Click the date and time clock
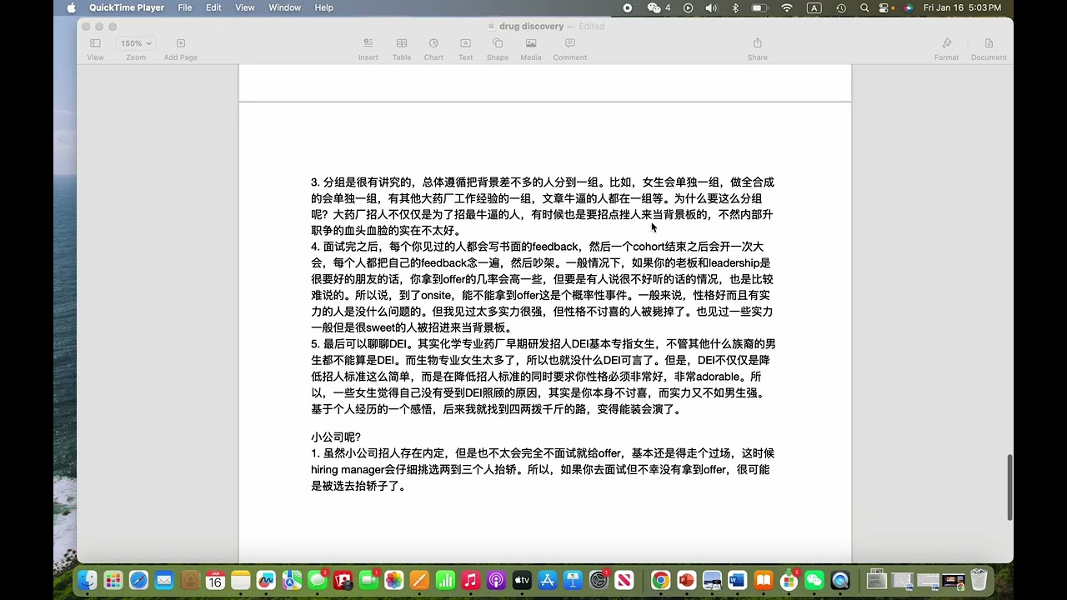Viewport: 1067px width, 600px height. pyautogui.click(x=962, y=7)
